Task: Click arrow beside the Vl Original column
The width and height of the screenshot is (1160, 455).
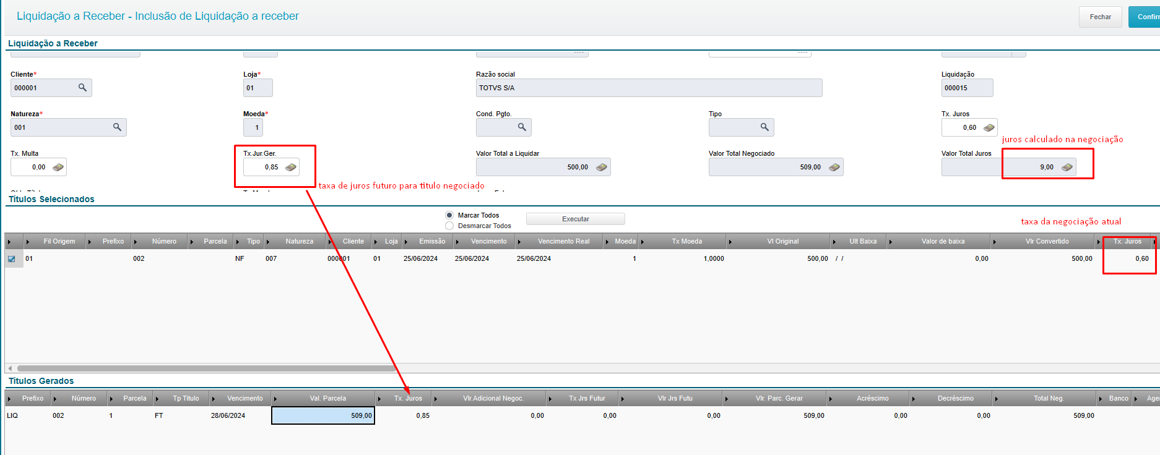Action: click(730, 242)
